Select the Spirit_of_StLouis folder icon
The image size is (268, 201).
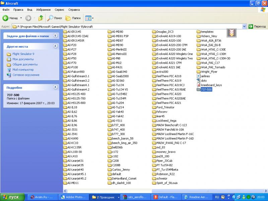(x=154, y=183)
